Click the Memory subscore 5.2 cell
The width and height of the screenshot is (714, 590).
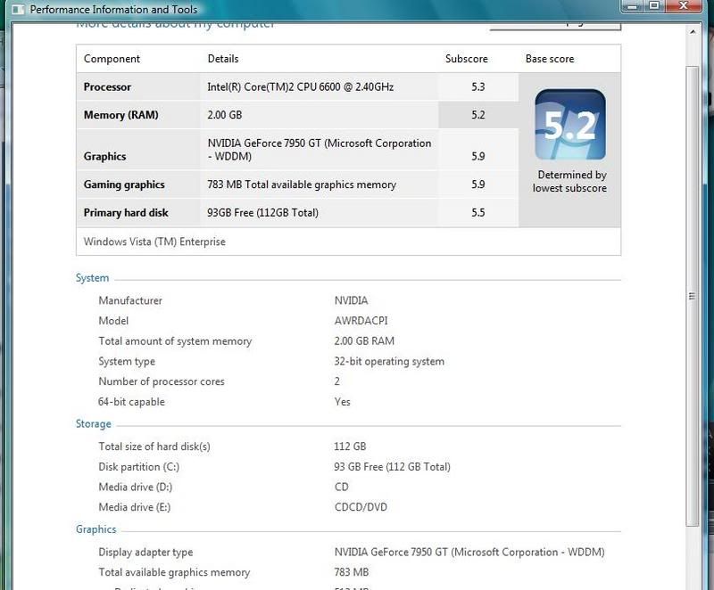478,115
